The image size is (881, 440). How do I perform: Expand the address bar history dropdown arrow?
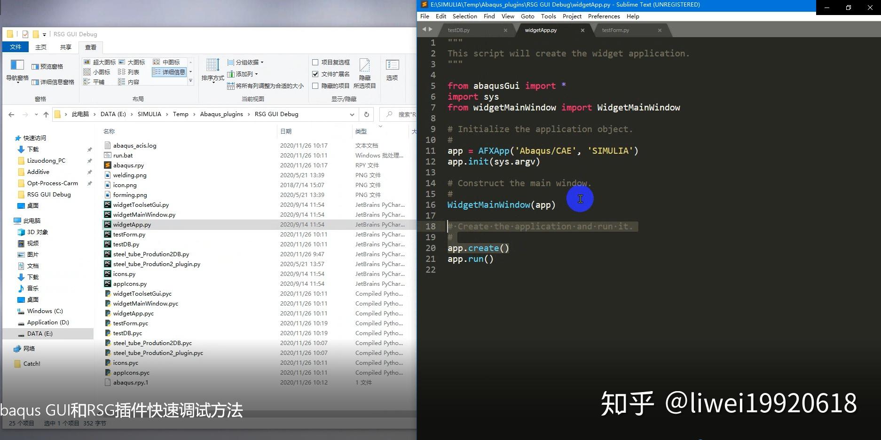[x=352, y=114]
